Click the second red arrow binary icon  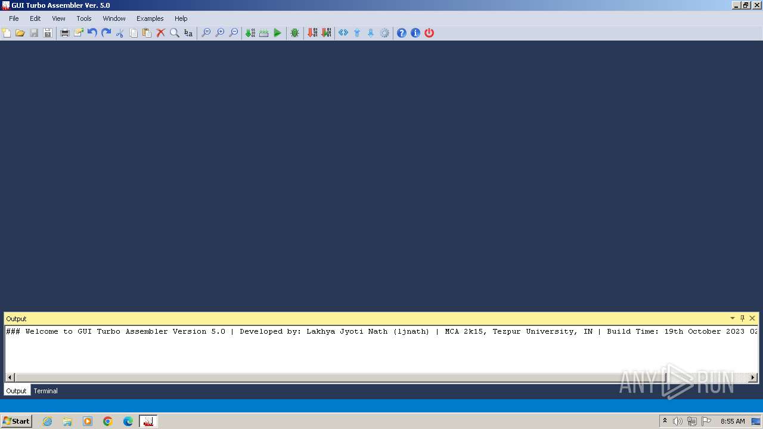point(326,33)
